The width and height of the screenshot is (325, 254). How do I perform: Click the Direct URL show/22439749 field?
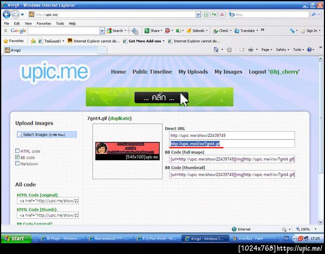point(232,135)
